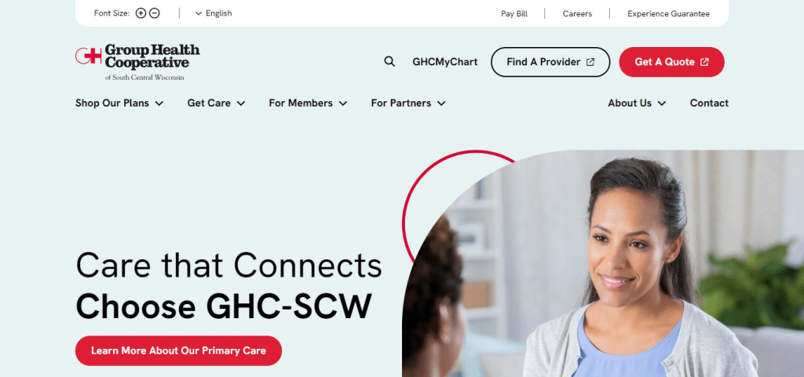
Task: Open the Contact page
Action: point(709,103)
